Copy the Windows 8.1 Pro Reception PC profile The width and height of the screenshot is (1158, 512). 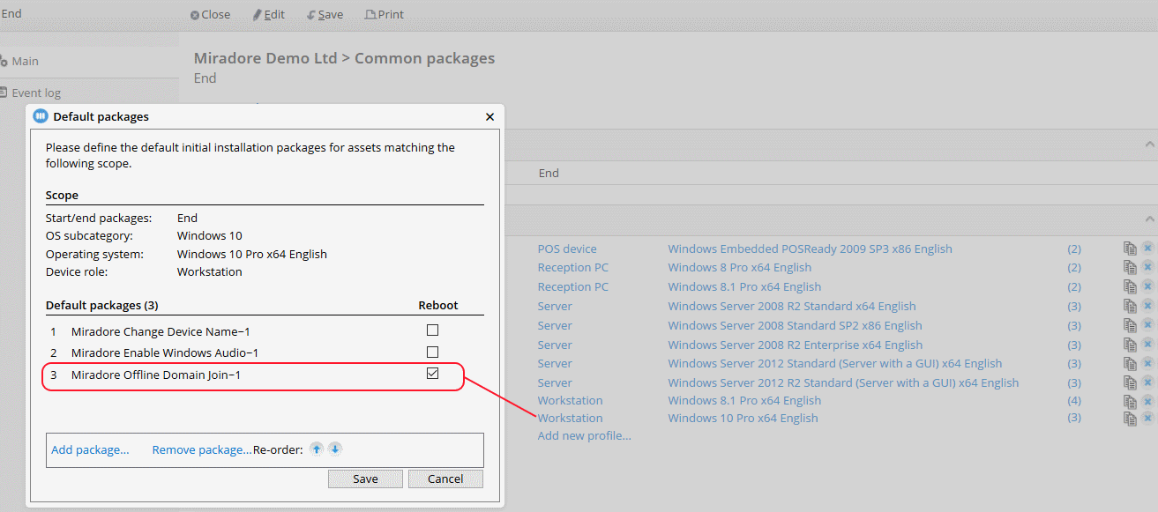coord(1130,287)
